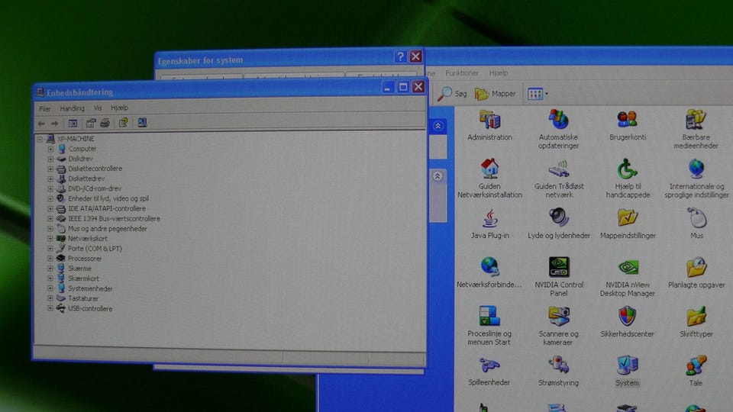Open the Brugerkonti icon
Viewport: 733px width, 412px height.
(628, 119)
